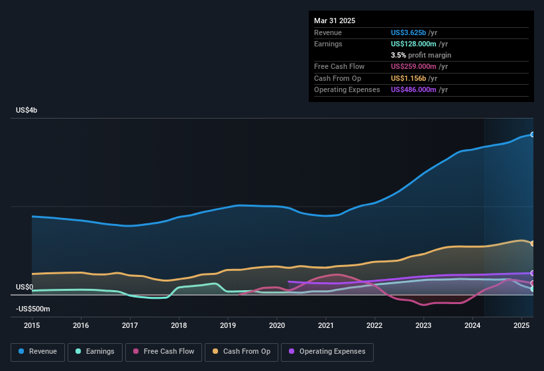Click the purple Operating Expenses endpoint marker

pyautogui.click(x=533, y=273)
